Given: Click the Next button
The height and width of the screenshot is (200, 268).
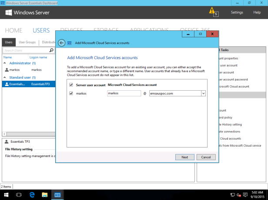Looking at the screenshot, I should (184, 157).
